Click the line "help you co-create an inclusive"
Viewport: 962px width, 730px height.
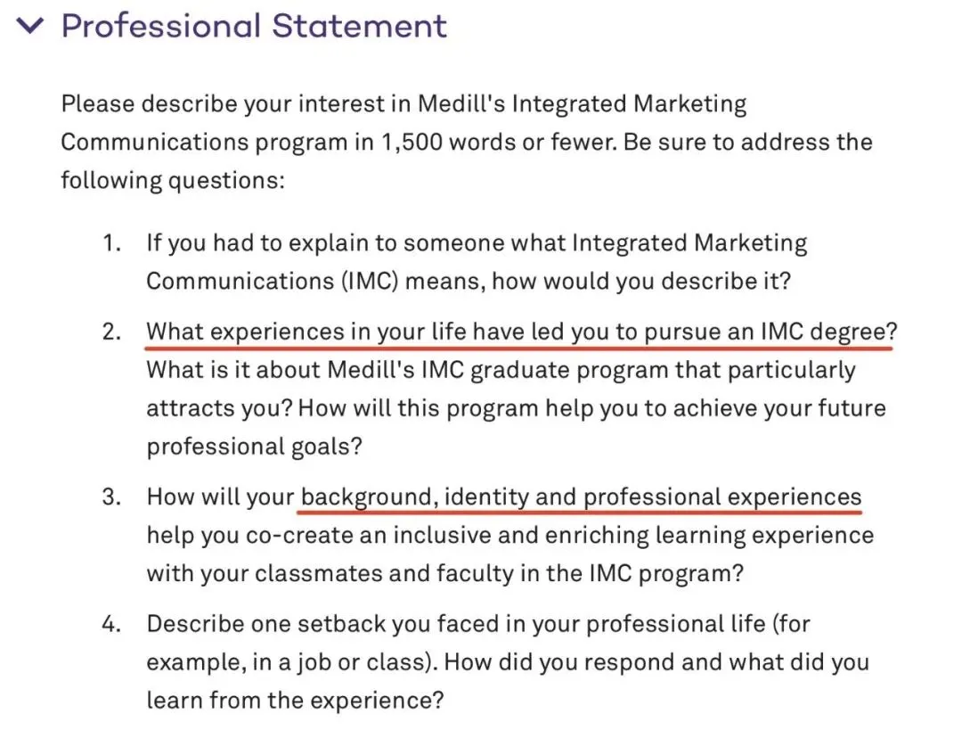510,536
